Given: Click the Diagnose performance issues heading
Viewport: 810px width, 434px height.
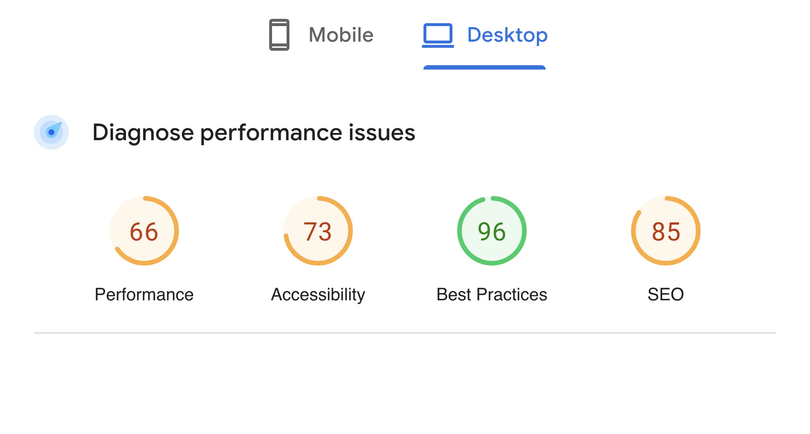Looking at the screenshot, I should tap(254, 132).
